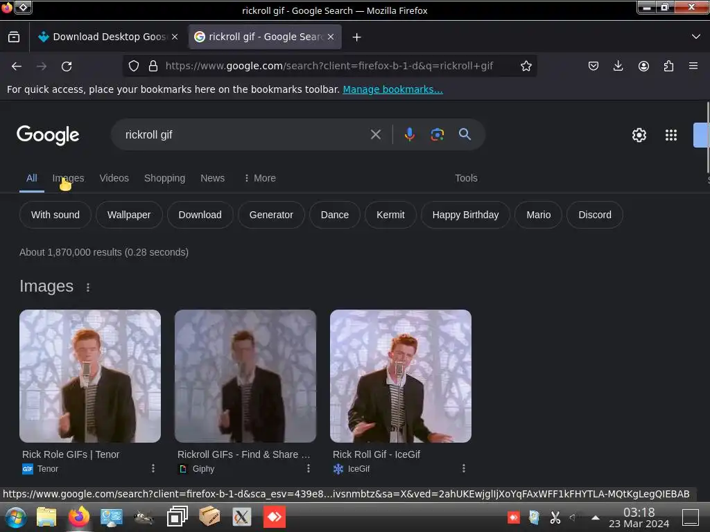The image size is (710, 532).
Task: Go back to the previous page
Action: (17, 66)
